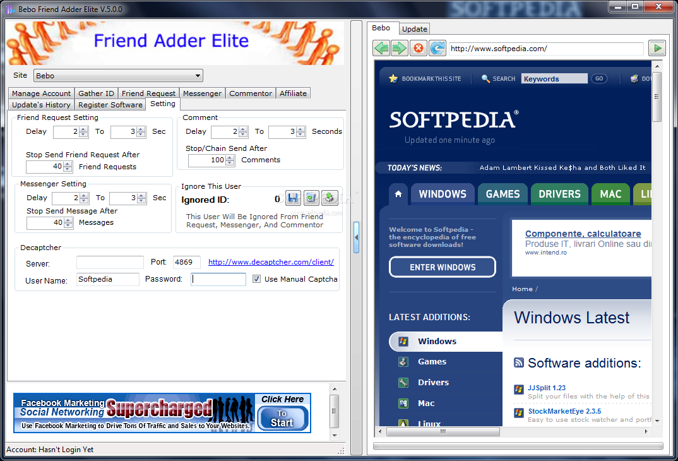Click the Decaptcher Password field
The image size is (678, 461).
point(218,279)
